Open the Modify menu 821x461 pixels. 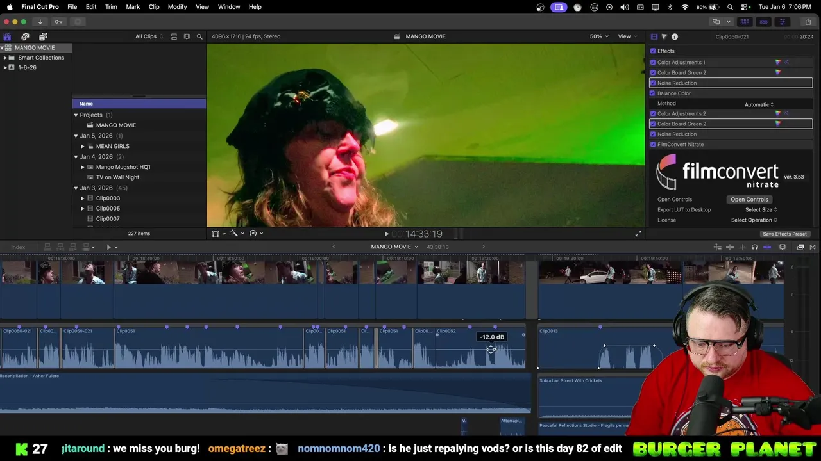[177, 7]
